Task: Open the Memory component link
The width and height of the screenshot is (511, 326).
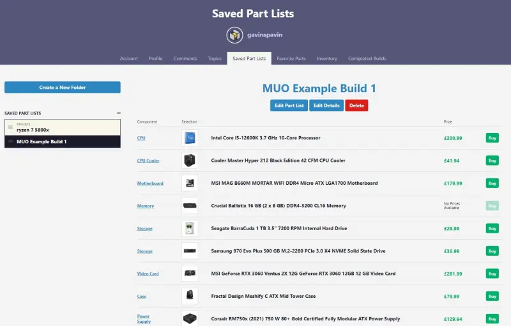Action: click(146, 206)
